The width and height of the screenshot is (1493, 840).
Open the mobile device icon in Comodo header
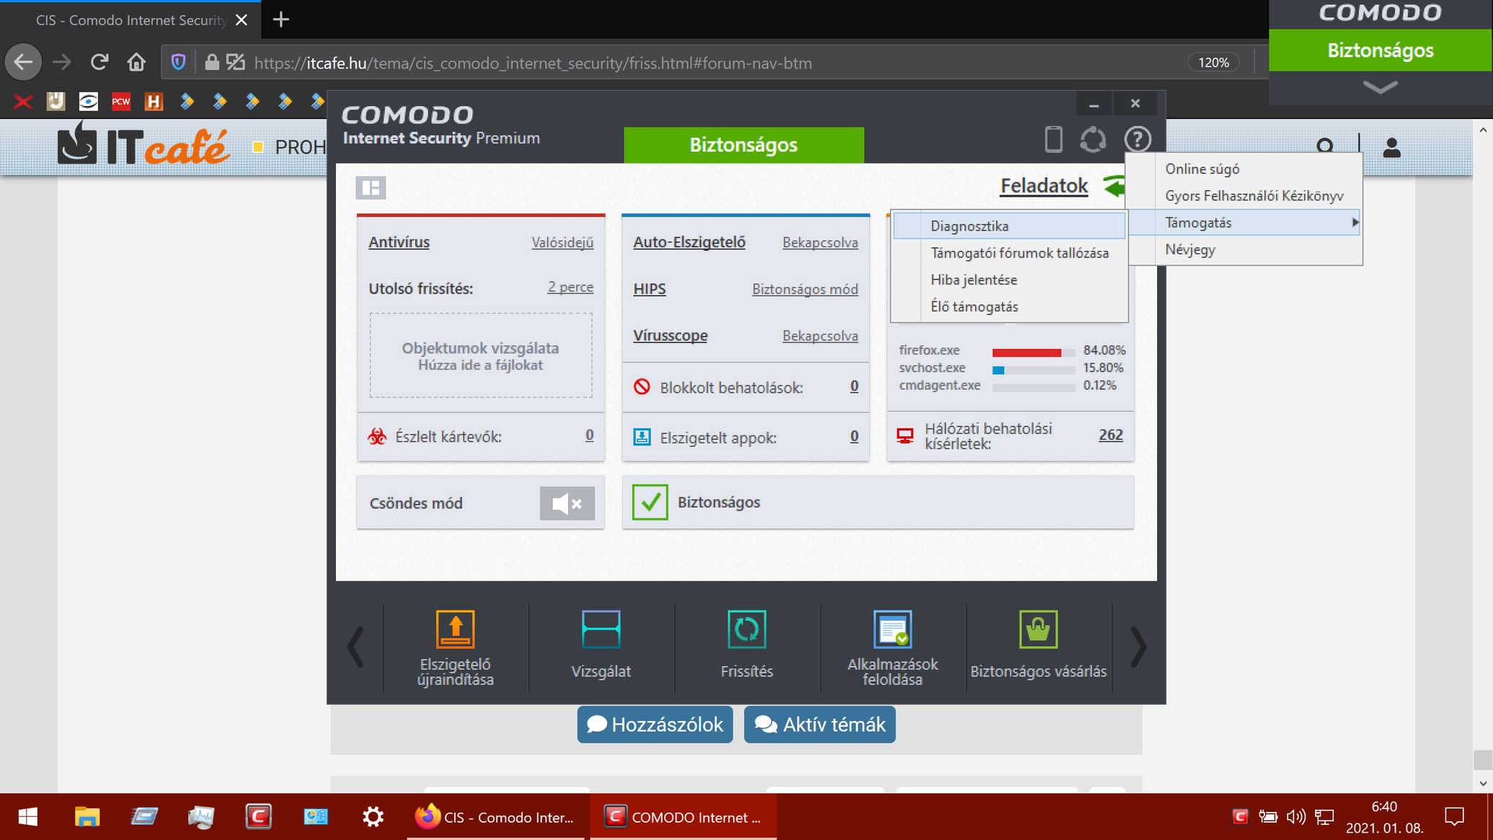(x=1053, y=139)
